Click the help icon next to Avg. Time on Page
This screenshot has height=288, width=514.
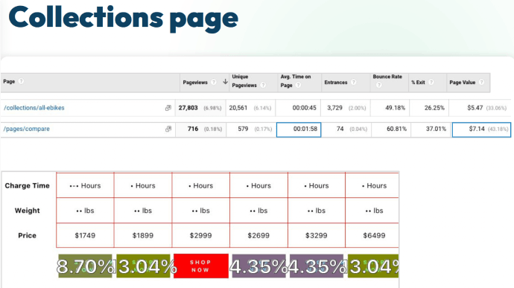pyautogui.click(x=298, y=85)
